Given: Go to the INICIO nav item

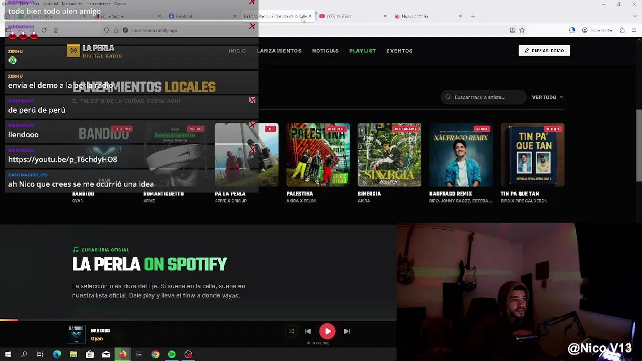Looking at the screenshot, I should click(x=237, y=51).
